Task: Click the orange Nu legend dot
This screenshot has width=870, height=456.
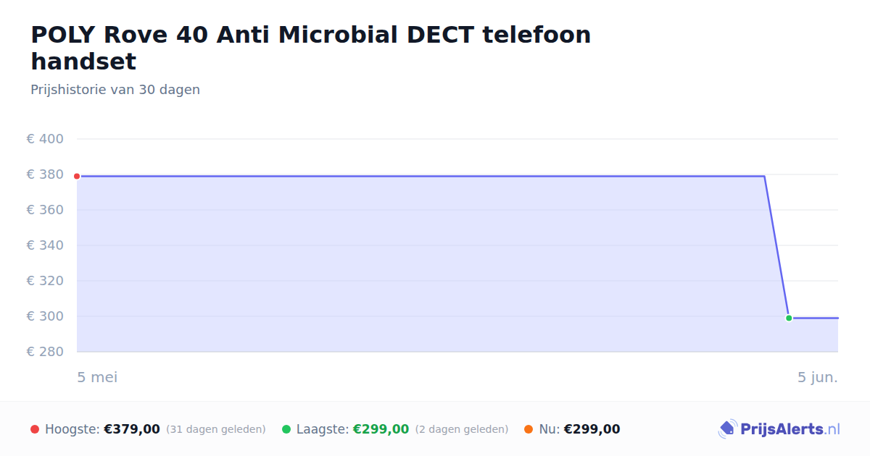Action: 529,429
